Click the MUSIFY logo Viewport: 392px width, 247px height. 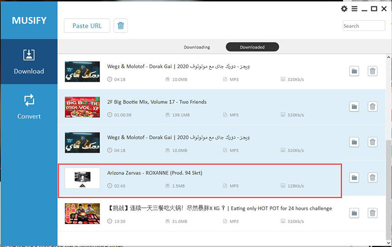[29, 21]
